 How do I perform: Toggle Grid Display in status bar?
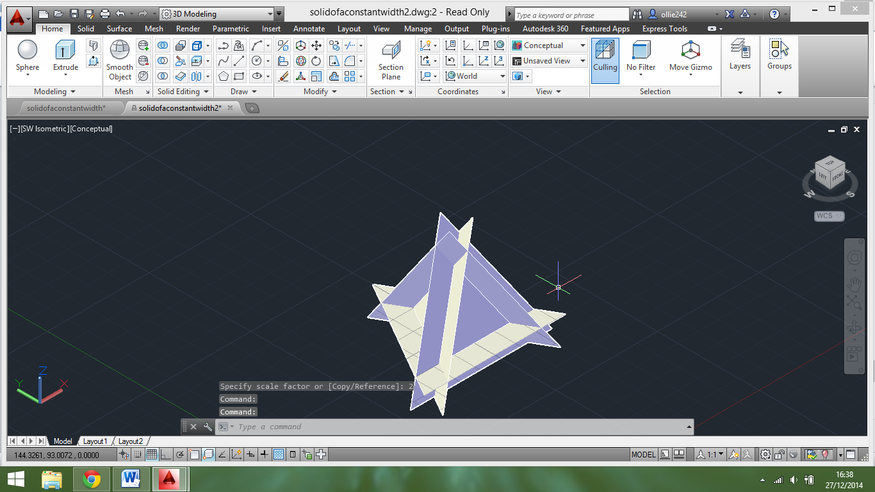pos(152,455)
